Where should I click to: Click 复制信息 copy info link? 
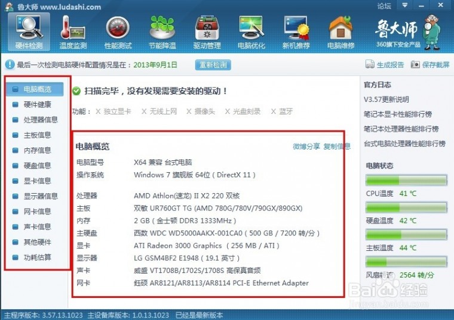pyautogui.click(x=337, y=147)
